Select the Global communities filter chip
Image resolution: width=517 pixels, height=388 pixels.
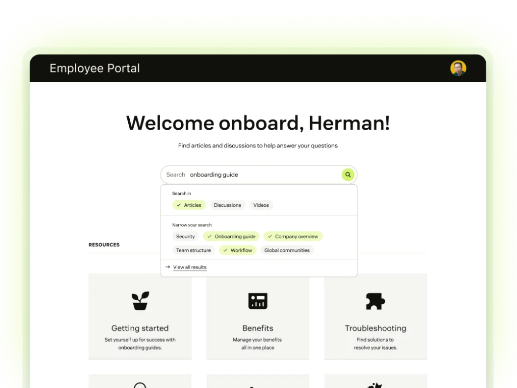click(287, 250)
